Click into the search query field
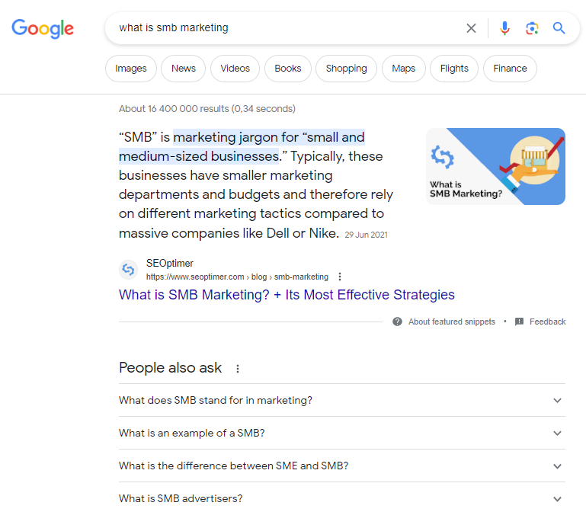Screen dimensions: 586x512 [290, 28]
